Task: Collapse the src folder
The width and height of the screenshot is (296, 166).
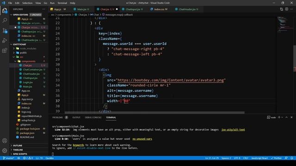Action: tap(22, 57)
